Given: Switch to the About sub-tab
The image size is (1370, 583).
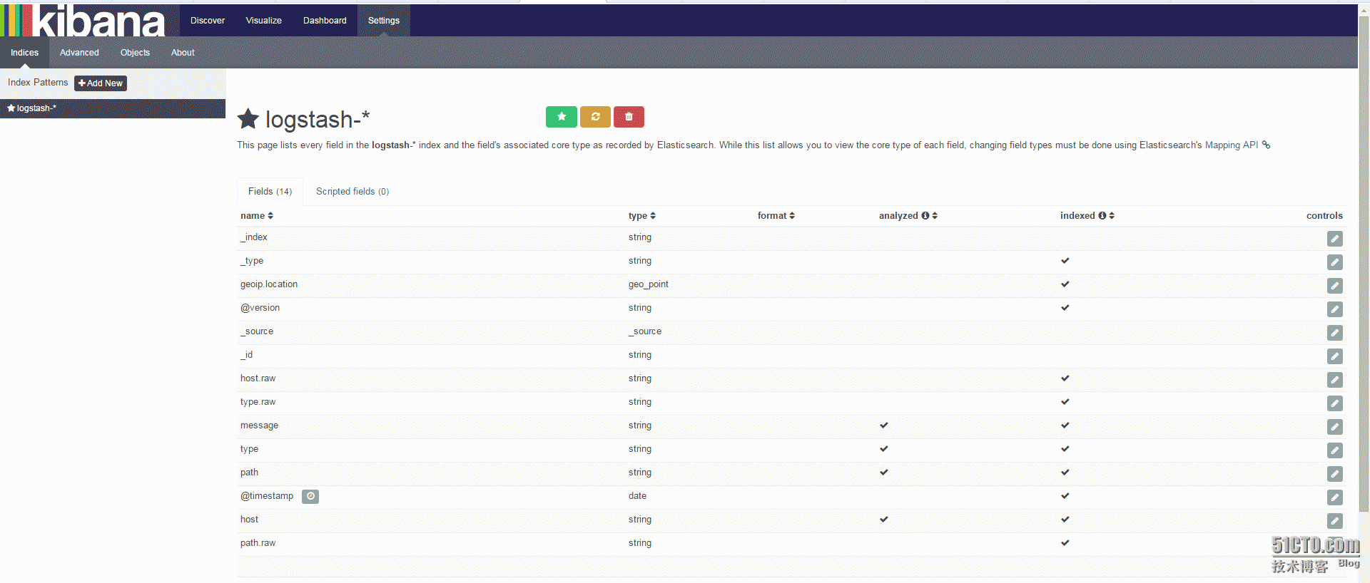Looking at the screenshot, I should coord(183,53).
